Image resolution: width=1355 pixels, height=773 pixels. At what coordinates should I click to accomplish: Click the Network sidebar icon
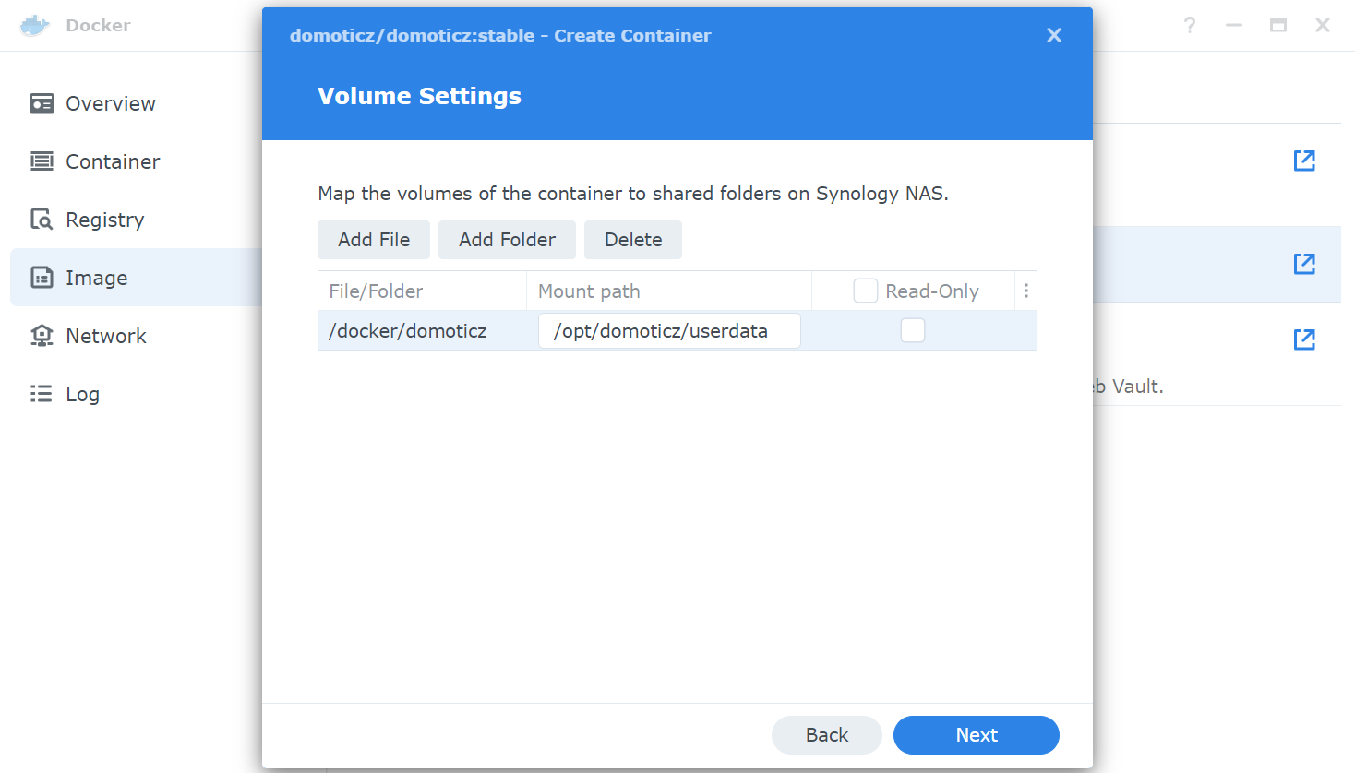pos(42,336)
